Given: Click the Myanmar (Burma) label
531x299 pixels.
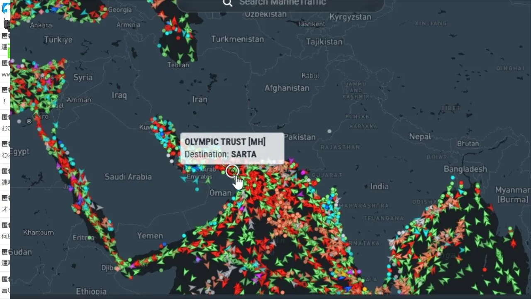Looking at the screenshot, I should pos(512,194).
